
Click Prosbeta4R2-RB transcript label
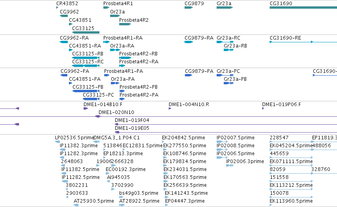(139, 54)
